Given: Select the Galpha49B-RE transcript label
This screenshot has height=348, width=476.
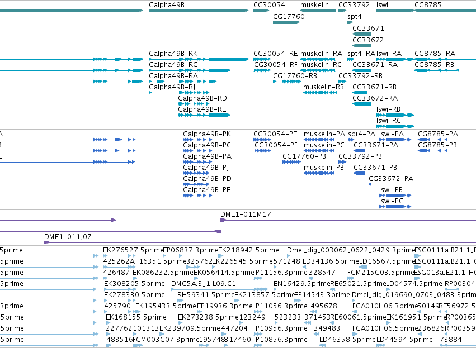Looking at the screenshot, I should click(202, 109).
